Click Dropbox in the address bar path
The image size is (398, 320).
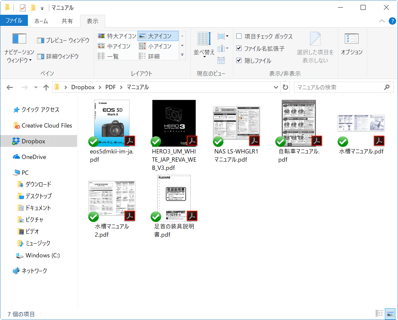(83, 87)
